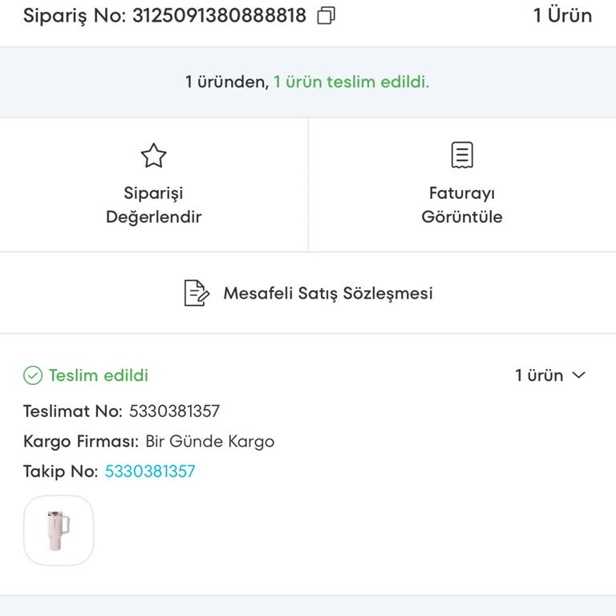Click the 'Bir Günde Kargo' carrier name
The image size is (616, 616).
coord(209,442)
